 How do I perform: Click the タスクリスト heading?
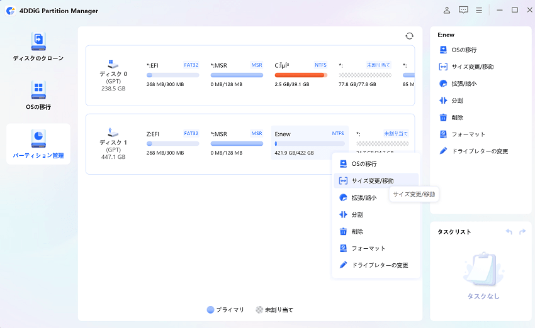[x=454, y=232]
